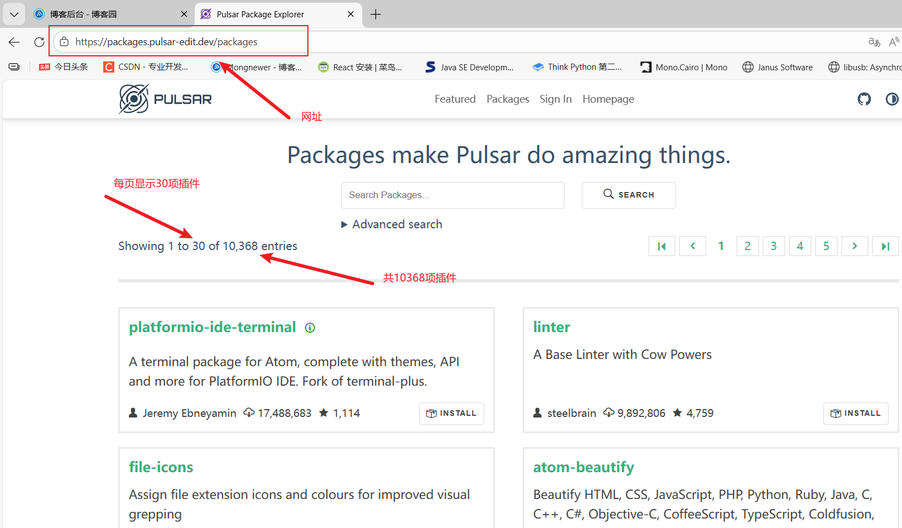
Task: Click the SEARCH button
Action: click(629, 195)
